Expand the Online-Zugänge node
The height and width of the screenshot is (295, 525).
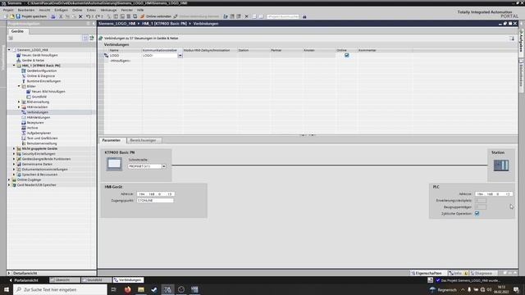[x=9, y=179]
